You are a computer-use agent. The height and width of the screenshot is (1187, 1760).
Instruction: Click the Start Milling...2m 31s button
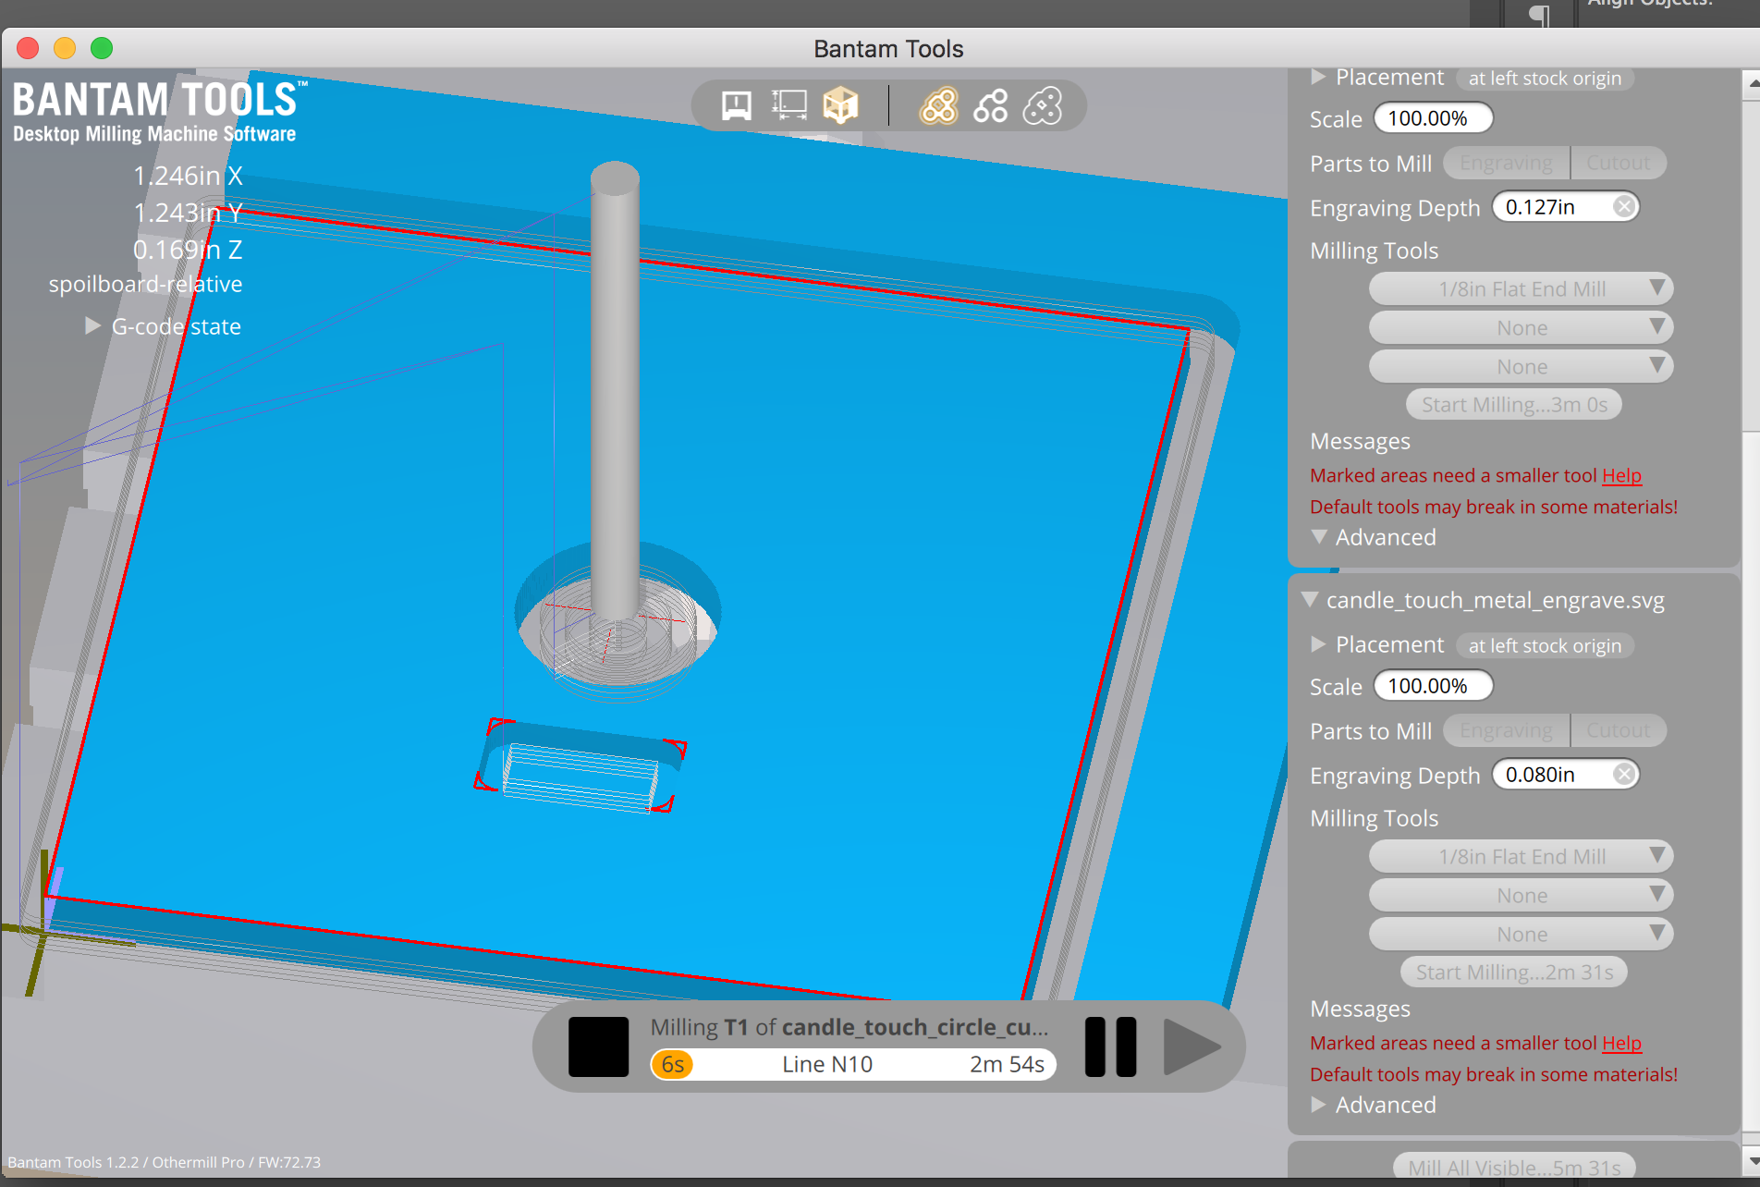(1513, 973)
